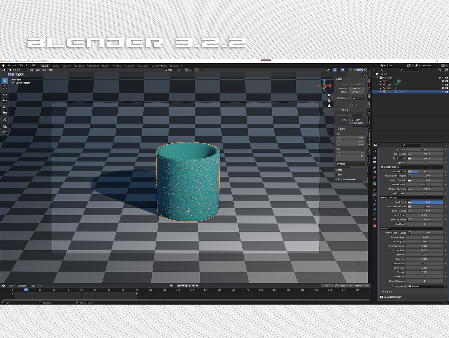This screenshot has height=338, width=449.
Task: Pick the Annotate pencil tool
Action: click(5, 120)
